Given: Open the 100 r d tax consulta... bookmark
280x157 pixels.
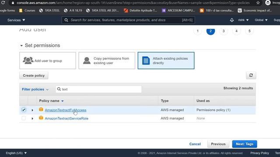Looking at the screenshot, I should [217, 10].
